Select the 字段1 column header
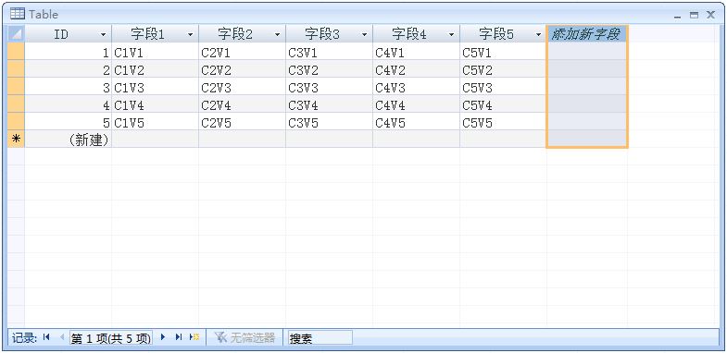Viewport: 727px width, 353px height. click(156, 34)
